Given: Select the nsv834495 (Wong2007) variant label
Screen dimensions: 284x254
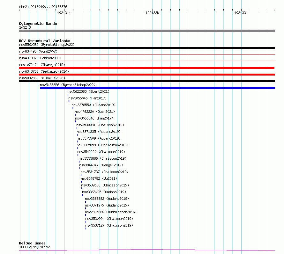Looking at the screenshot, I should [38, 51].
